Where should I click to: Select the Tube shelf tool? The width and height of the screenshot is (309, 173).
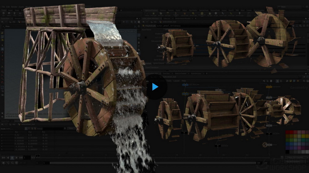point(15,14)
